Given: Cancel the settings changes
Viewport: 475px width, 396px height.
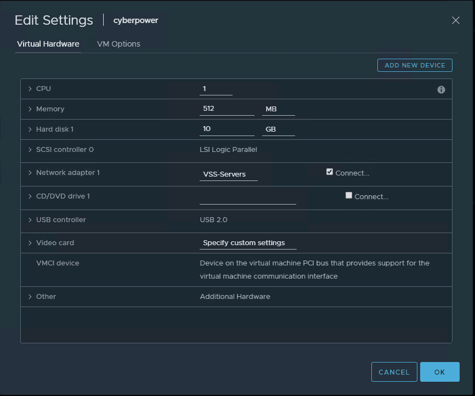Looking at the screenshot, I should (394, 372).
